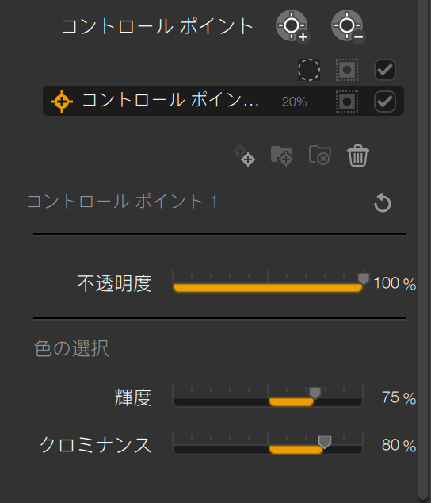Click the ungroup folder icon
The image size is (431, 503).
tap(320, 156)
